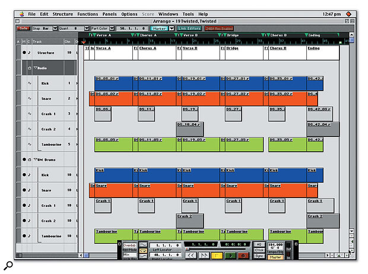Image resolution: width=368 pixels, height=274 pixels.
Task: Click the green Play button
Action: [230, 256]
